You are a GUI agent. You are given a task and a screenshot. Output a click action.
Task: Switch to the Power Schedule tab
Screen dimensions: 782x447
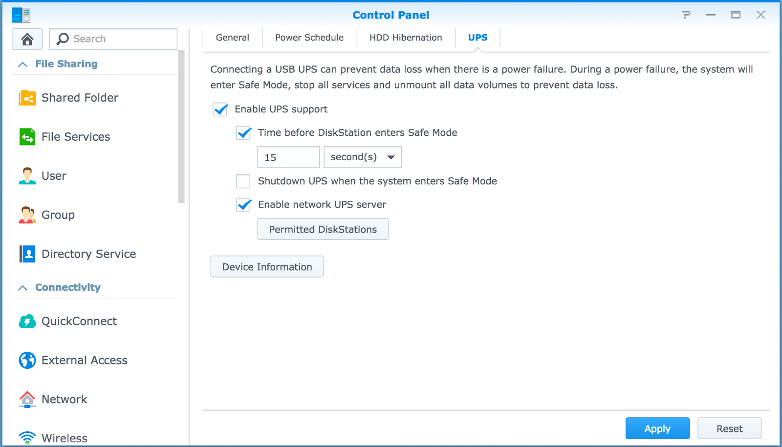click(x=309, y=38)
